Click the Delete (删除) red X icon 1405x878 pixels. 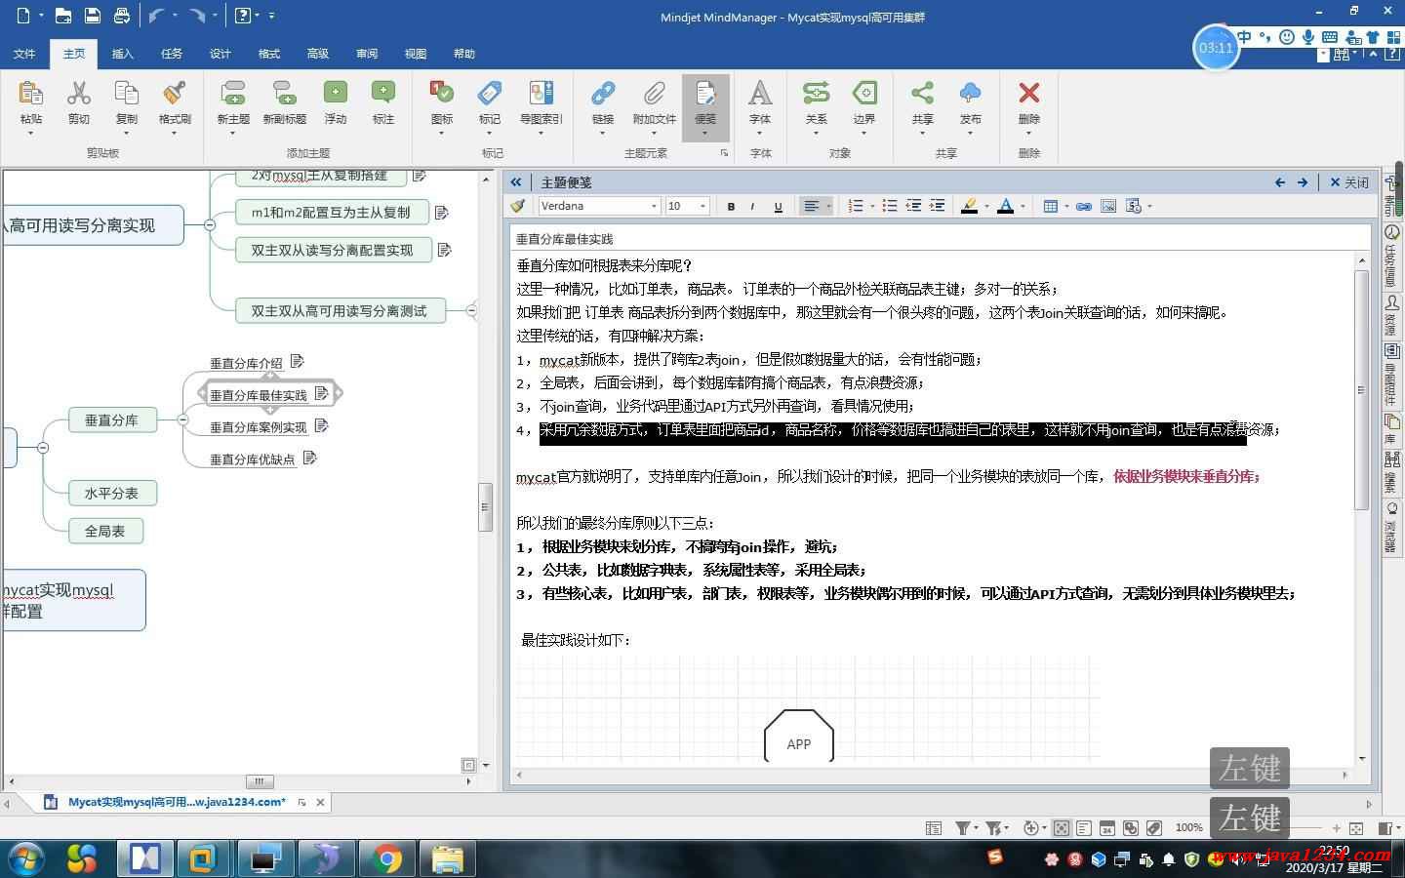(x=1028, y=94)
